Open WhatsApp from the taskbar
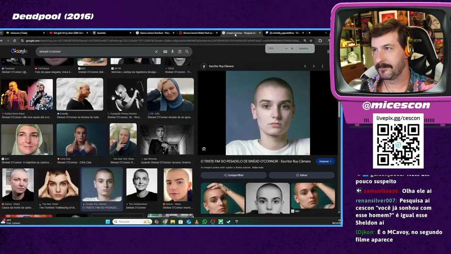The height and width of the screenshot is (254, 451). point(205,222)
